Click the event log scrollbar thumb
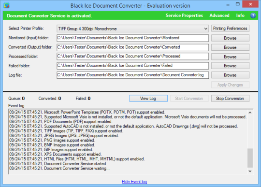This screenshot has height=187, width=261. [250, 158]
